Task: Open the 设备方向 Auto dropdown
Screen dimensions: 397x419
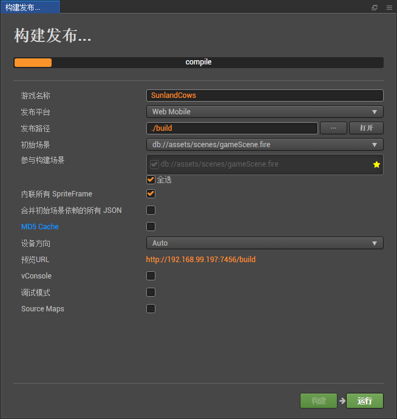Action: [265, 243]
